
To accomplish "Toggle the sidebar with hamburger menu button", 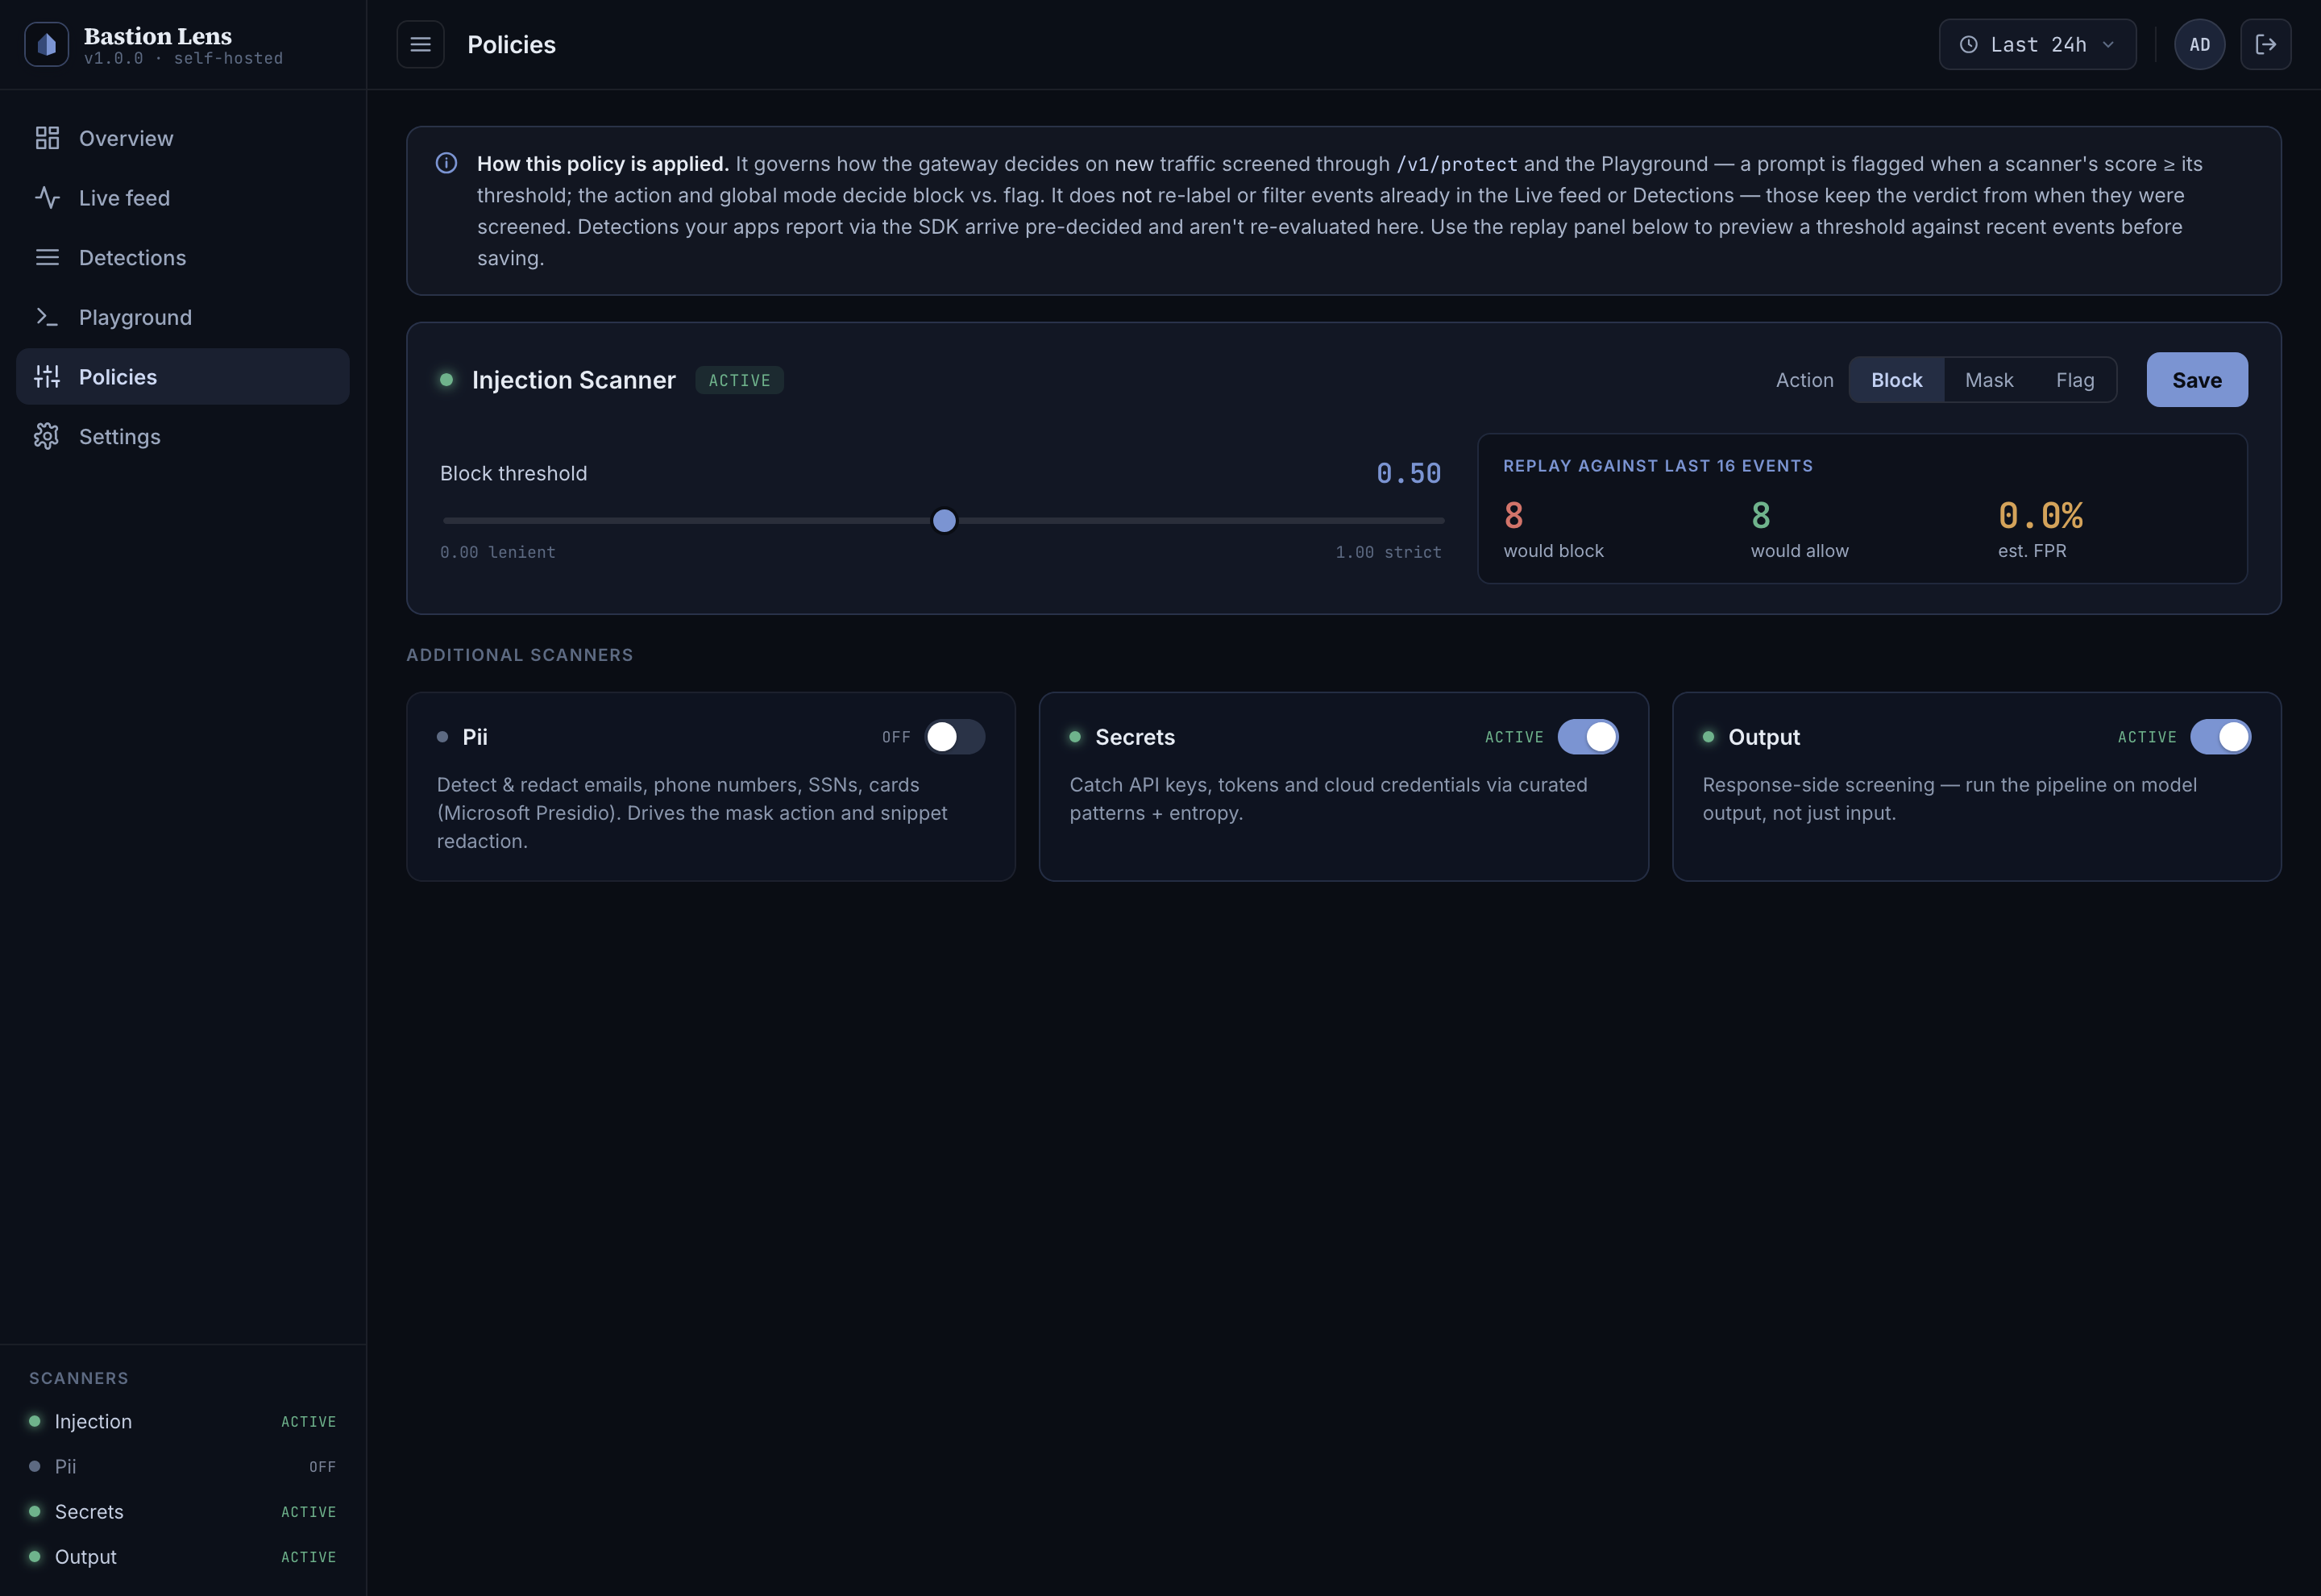I will 420,44.
